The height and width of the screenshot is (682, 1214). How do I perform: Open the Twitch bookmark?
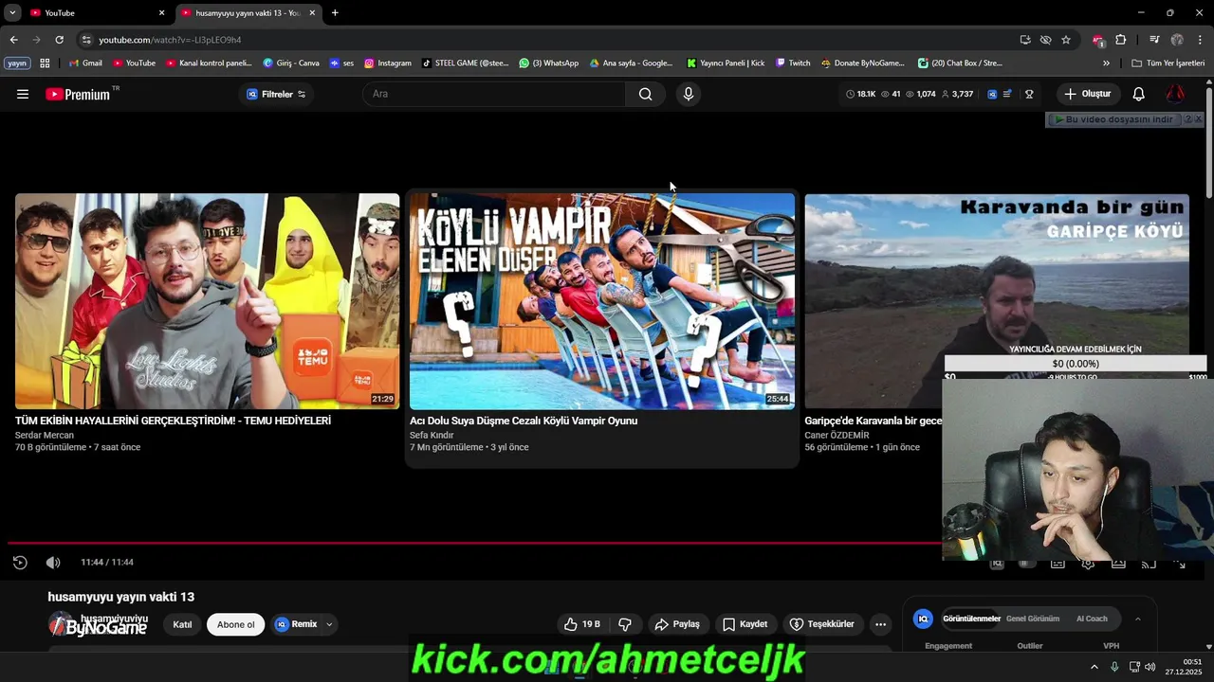click(x=793, y=63)
